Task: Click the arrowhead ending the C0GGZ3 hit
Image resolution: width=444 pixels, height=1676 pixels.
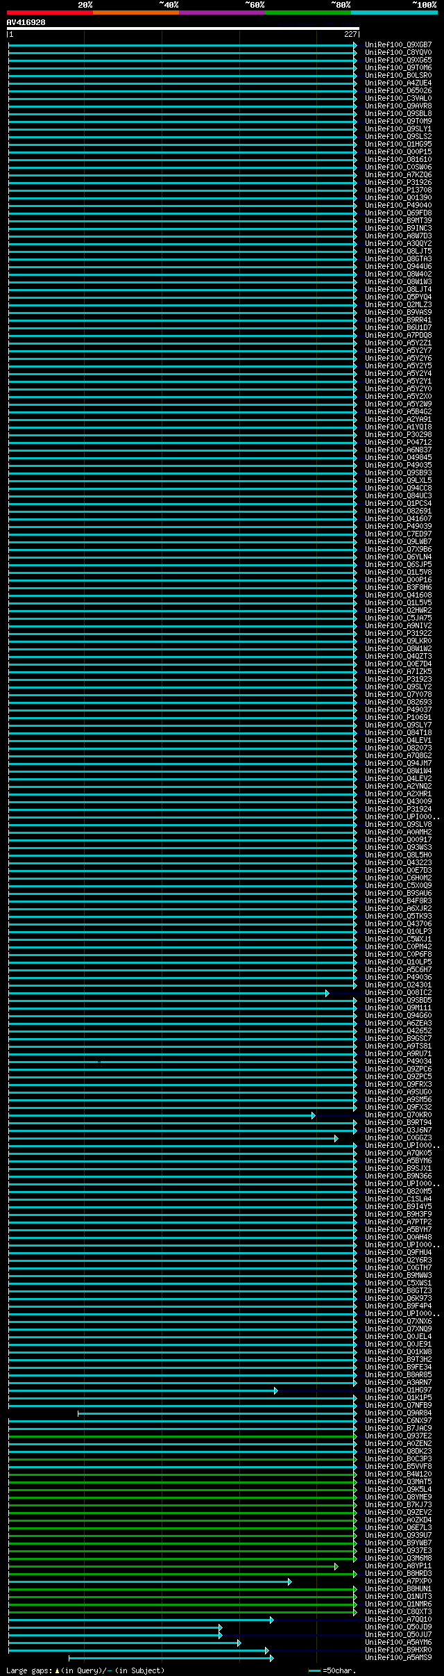Action: (x=336, y=1138)
